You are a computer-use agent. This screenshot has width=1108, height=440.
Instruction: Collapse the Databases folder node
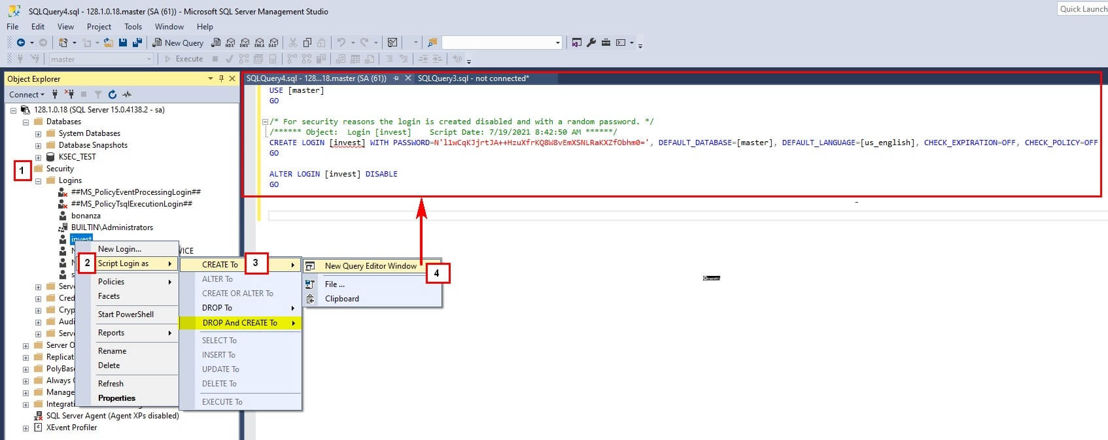click(x=26, y=122)
